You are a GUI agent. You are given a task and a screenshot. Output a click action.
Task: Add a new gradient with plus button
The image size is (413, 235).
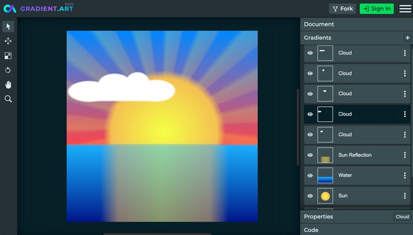pos(407,38)
